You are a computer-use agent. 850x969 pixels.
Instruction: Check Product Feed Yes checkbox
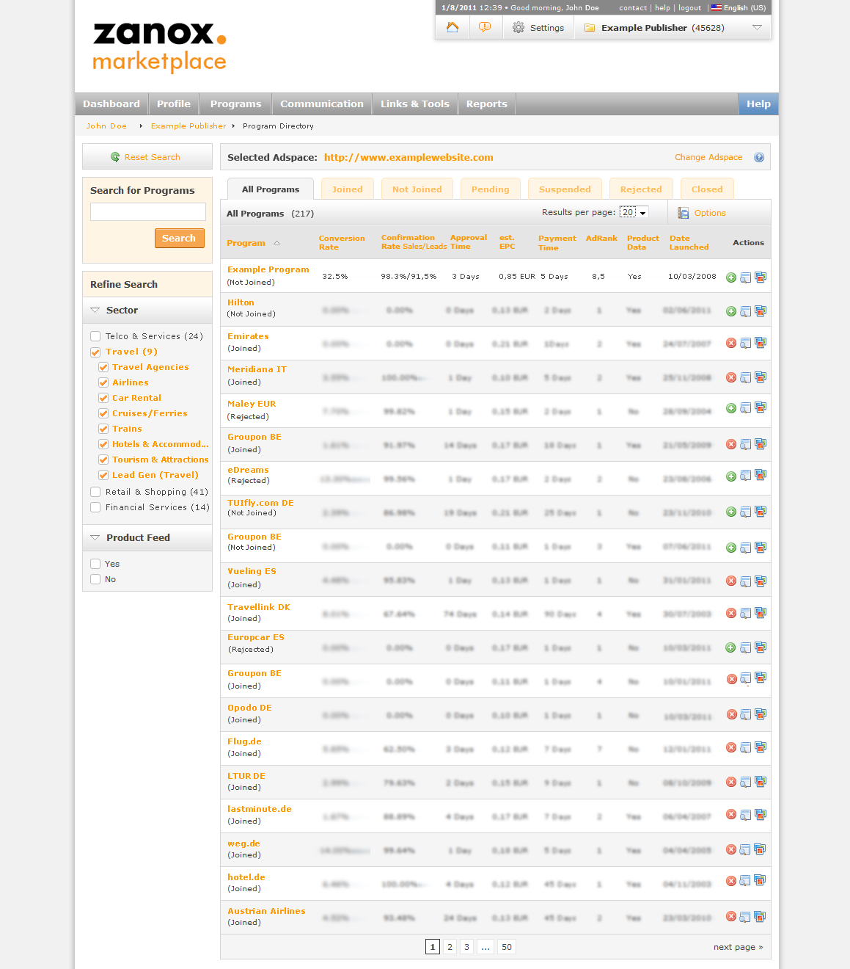click(95, 564)
